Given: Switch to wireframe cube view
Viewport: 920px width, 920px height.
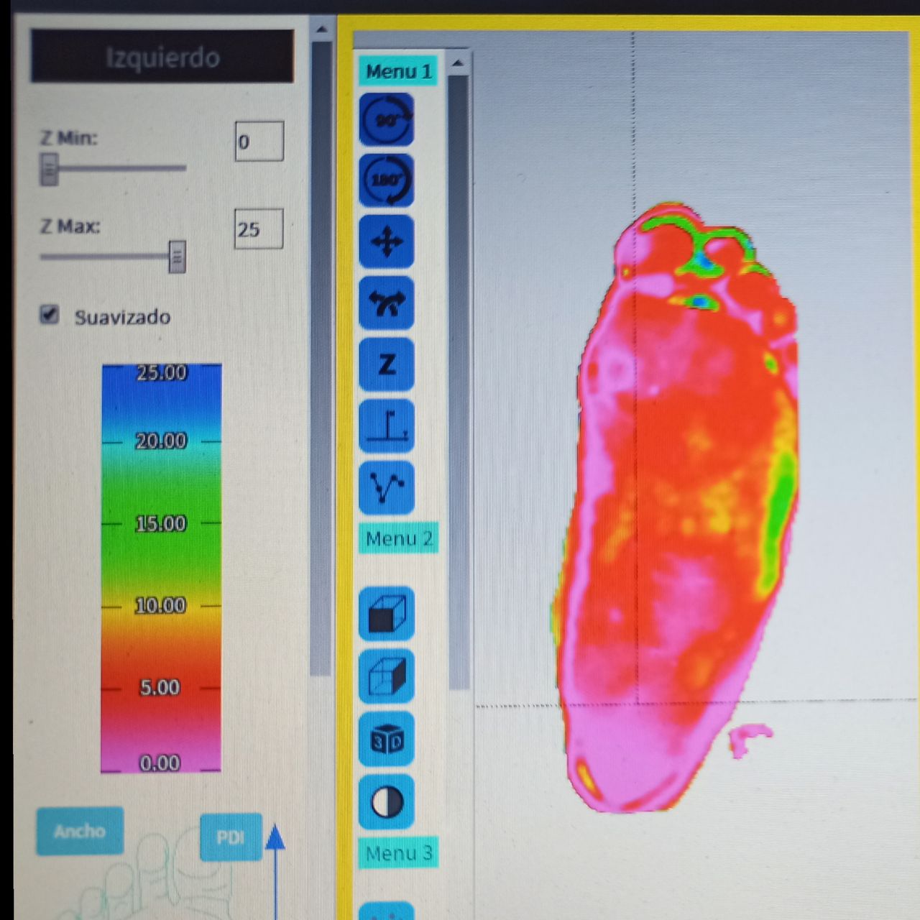Looking at the screenshot, I should click(x=387, y=676).
